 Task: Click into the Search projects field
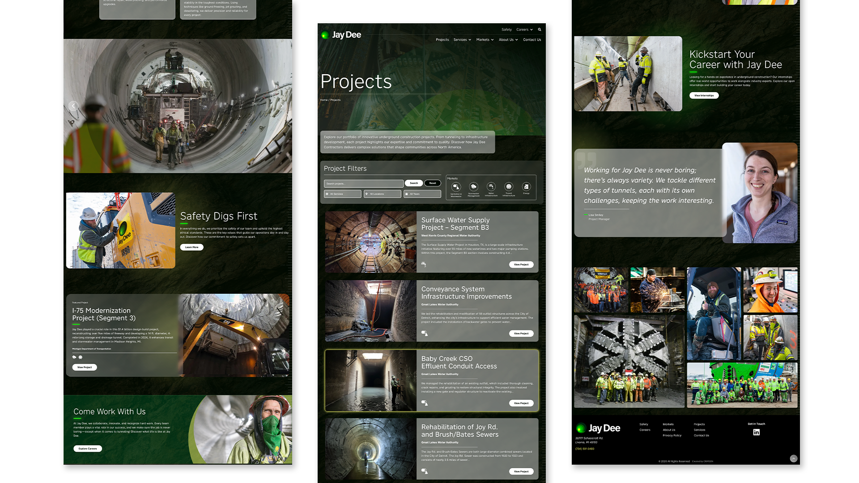[364, 184]
